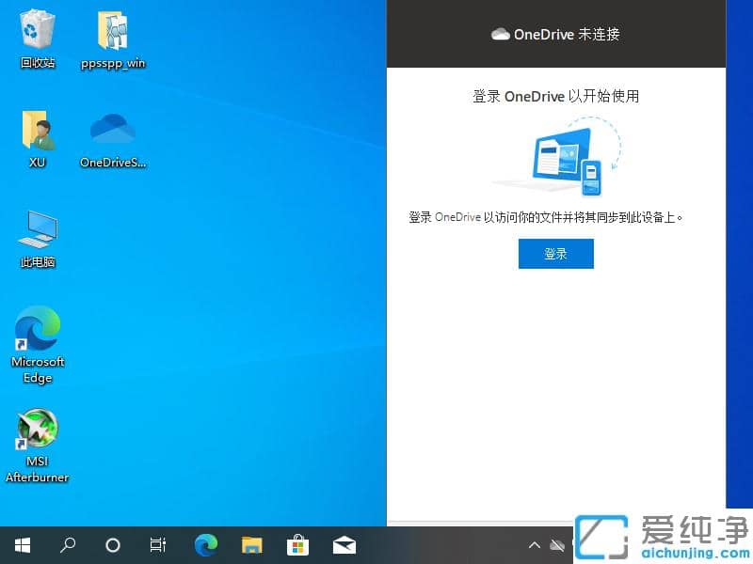Open the Microsoft Store from the taskbar

(296, 544)
